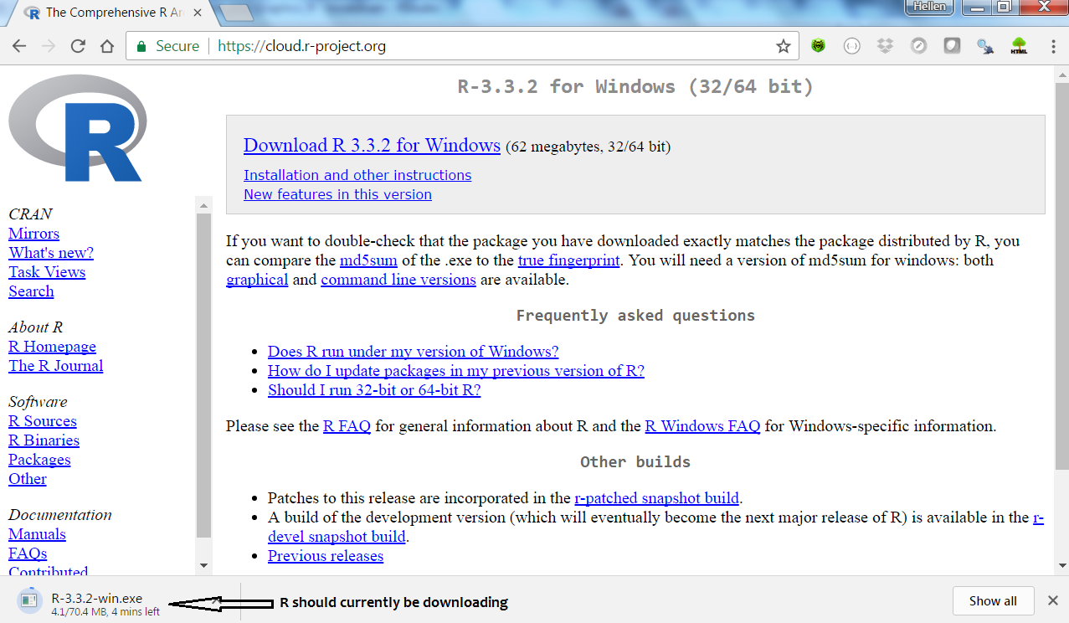Follow the graphical md5sum link
Image resolution: width=1069 pixels, height=623 pixels.
[257, 280]
